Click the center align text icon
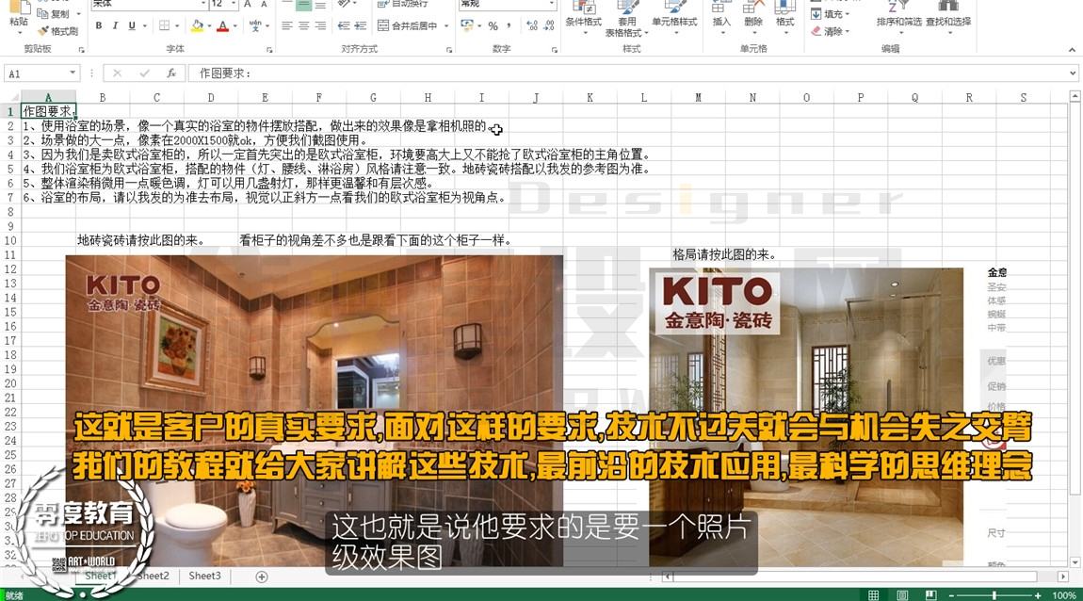This screenshot has height=601, width=1083. tap(304, 25)
